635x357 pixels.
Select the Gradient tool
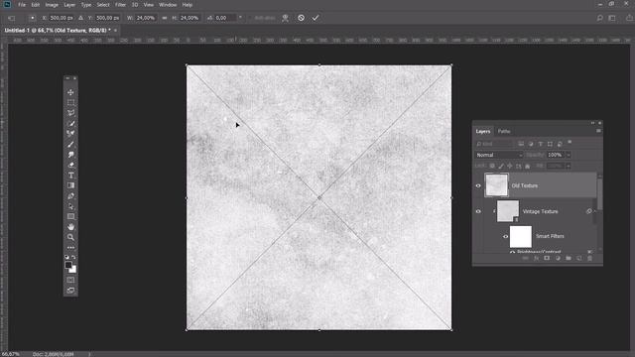[70, 185]
